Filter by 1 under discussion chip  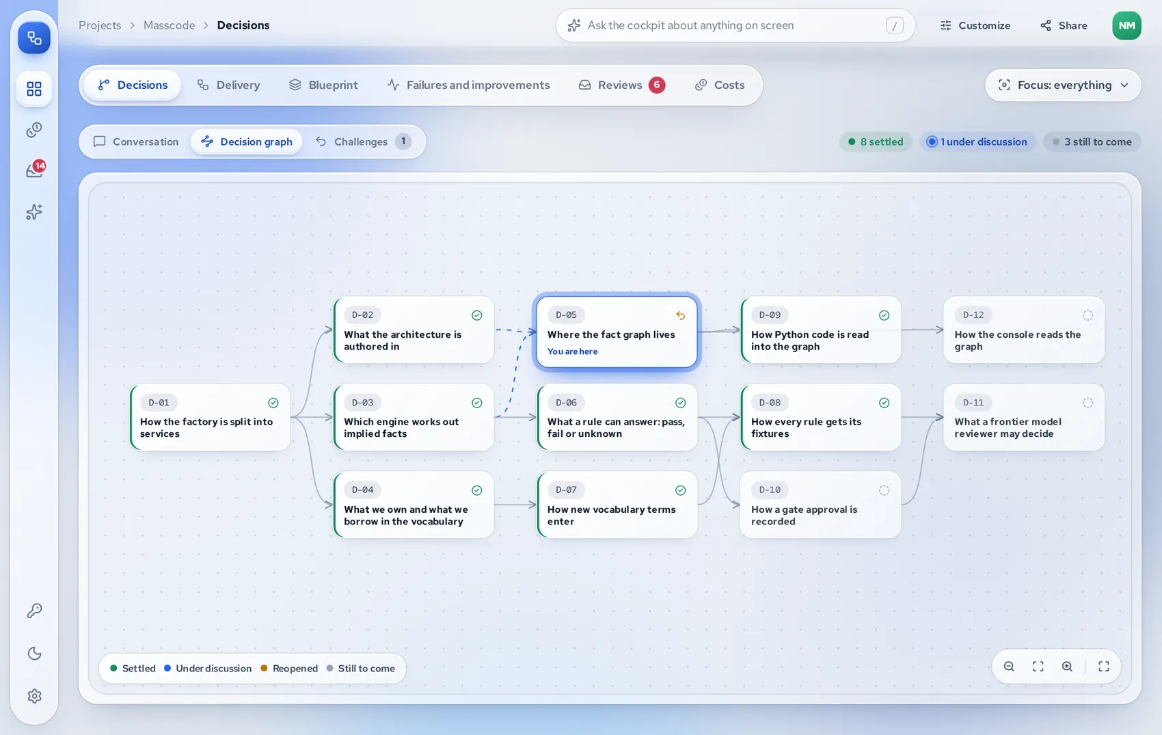pyautogui.click(x=977, y=142)
